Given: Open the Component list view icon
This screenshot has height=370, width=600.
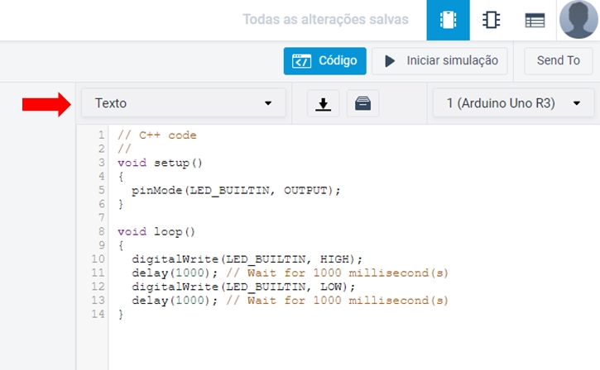Looking at the screenshot, I should pyautogui.click(x=535, y=21).
